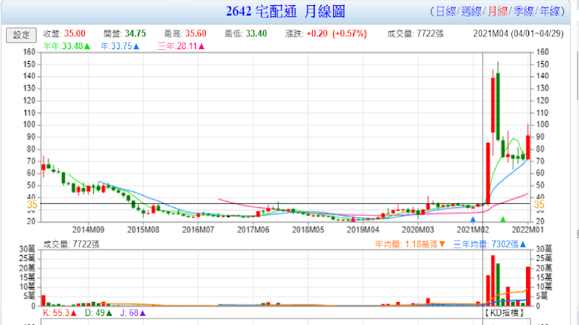Switch to 季線 quarterly chart

[x=524, y=11]
